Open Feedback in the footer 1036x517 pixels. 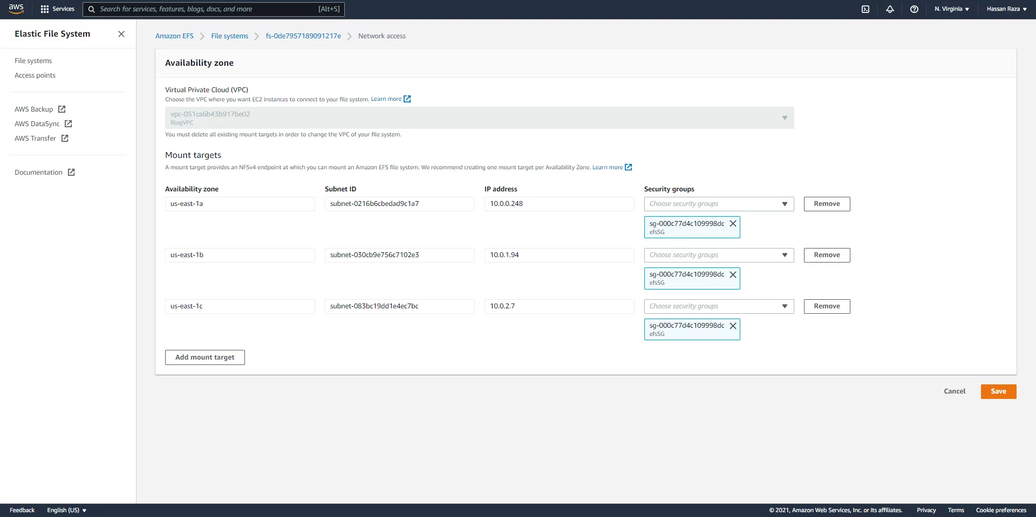[x=22, y=511]
